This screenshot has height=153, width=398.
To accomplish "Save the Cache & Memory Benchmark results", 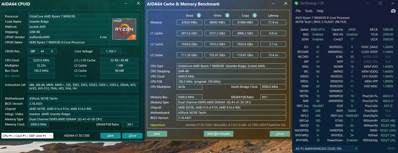I will coord(157,134).
